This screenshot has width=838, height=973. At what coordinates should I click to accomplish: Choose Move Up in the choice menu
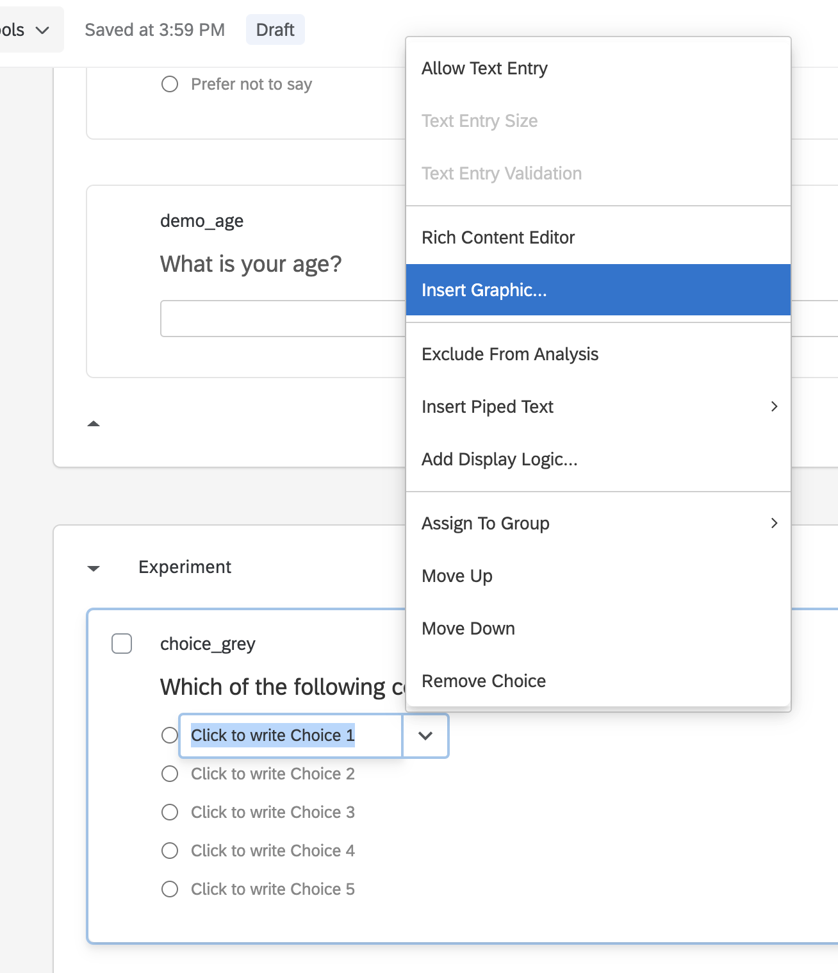[598, 576]
